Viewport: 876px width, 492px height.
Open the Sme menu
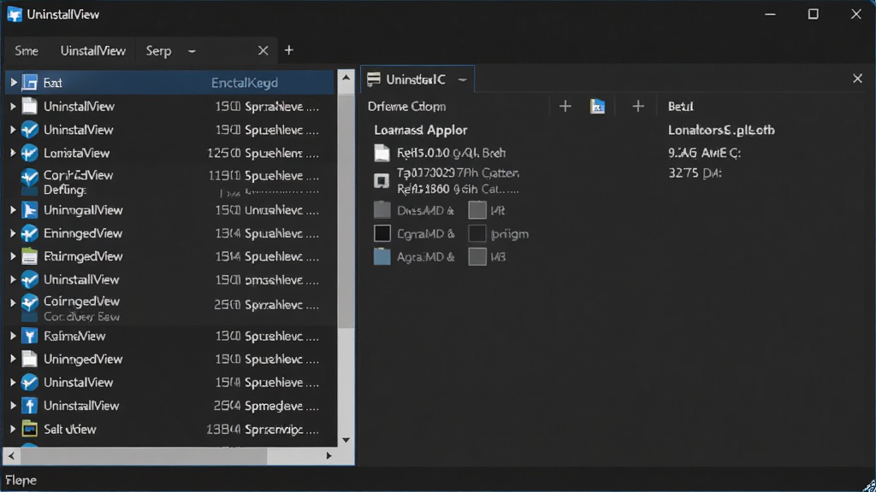[x=27, y=50]
